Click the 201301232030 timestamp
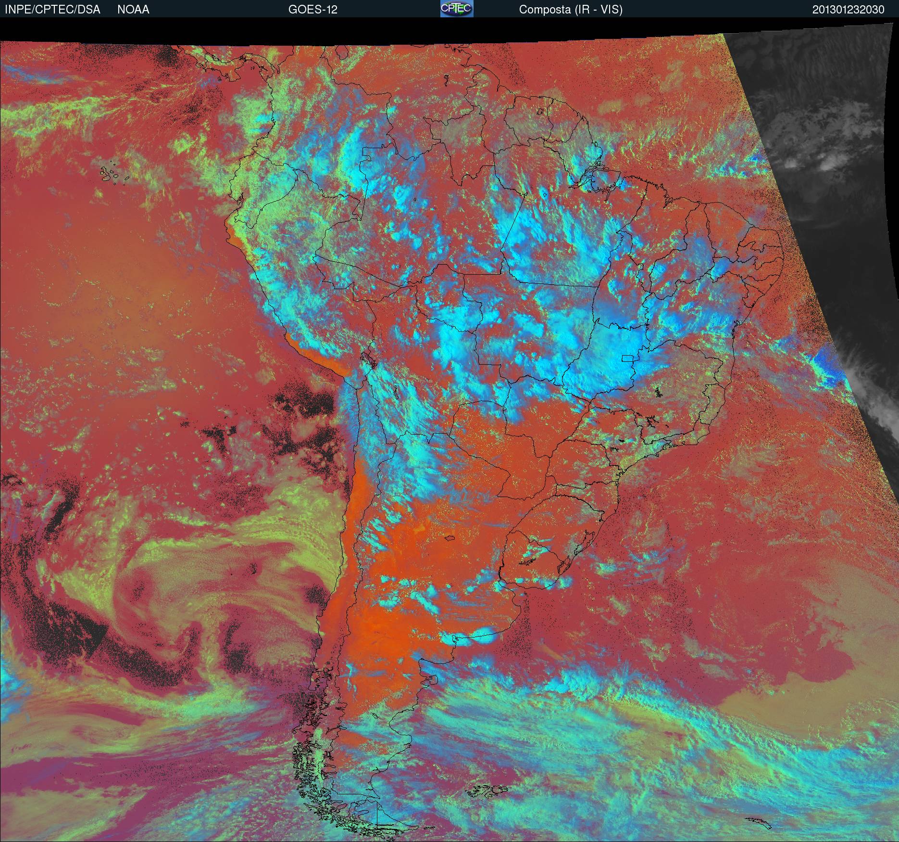This screenshot has width=899, height=842. tap(849, 10)
